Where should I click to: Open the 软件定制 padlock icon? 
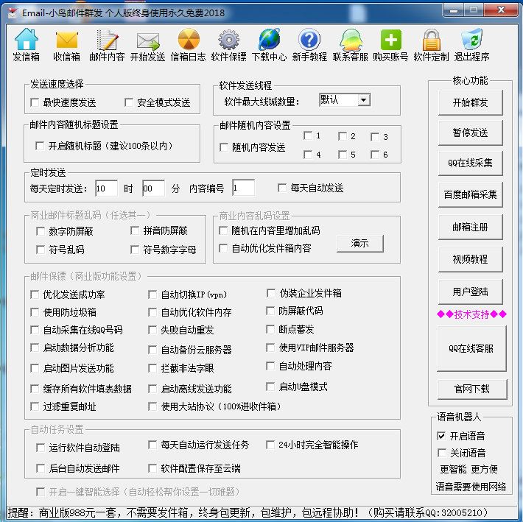(x=431, y=39)
